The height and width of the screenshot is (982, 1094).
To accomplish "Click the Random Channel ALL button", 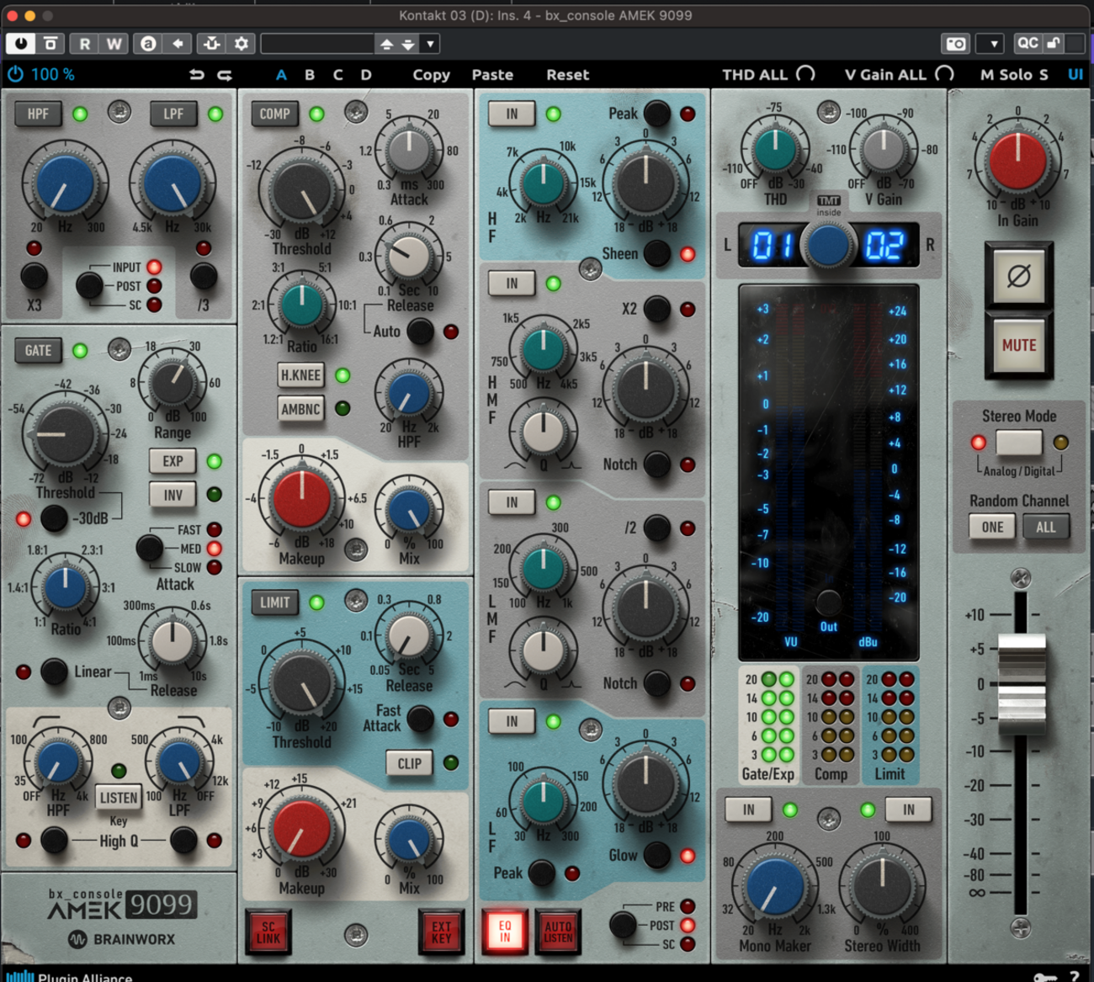I will 1045,528.
